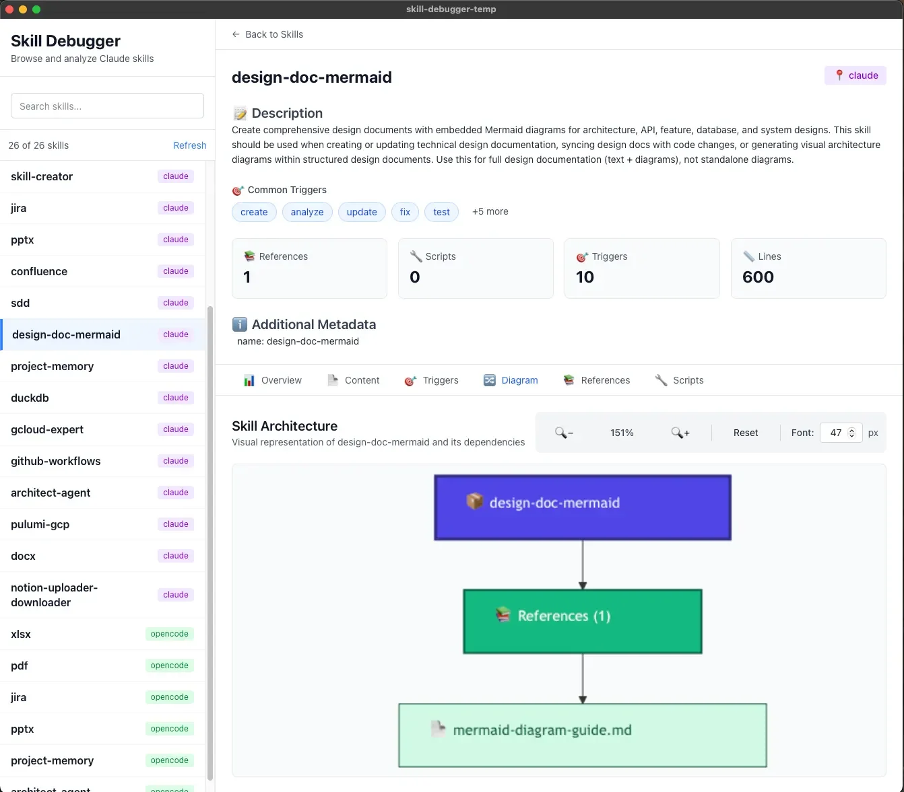Click the Triggers dart icon in tab bar
The height and width of the screenshot is (792, 904).
[x=410, y=380]
